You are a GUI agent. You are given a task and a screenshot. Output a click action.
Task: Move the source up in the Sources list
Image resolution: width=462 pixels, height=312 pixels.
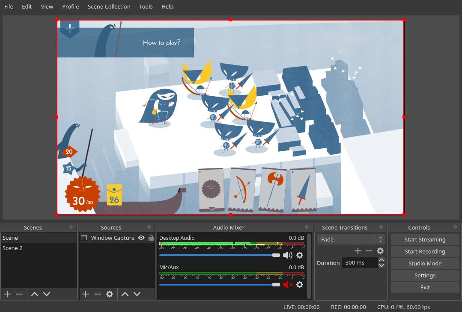tap(125, 294)
